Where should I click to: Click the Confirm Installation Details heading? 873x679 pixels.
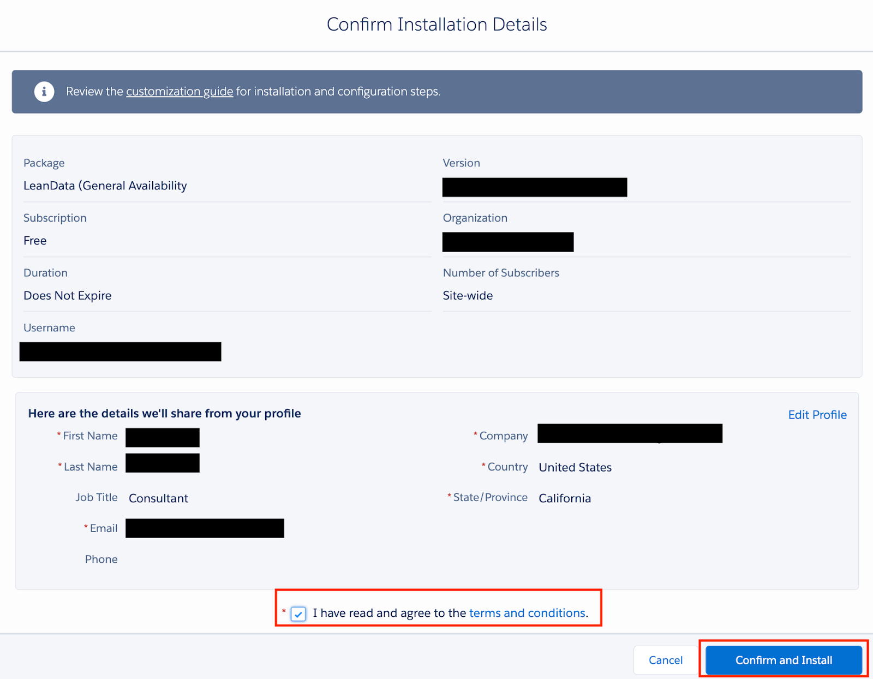[x=436, y=25]
